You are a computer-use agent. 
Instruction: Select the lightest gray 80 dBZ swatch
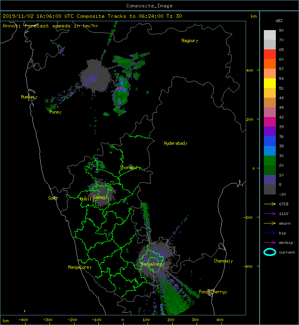(270, 35)
